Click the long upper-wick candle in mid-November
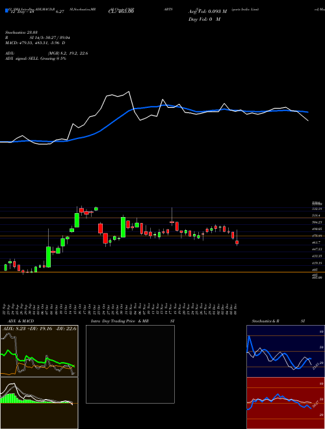 (x=172, y=222)
